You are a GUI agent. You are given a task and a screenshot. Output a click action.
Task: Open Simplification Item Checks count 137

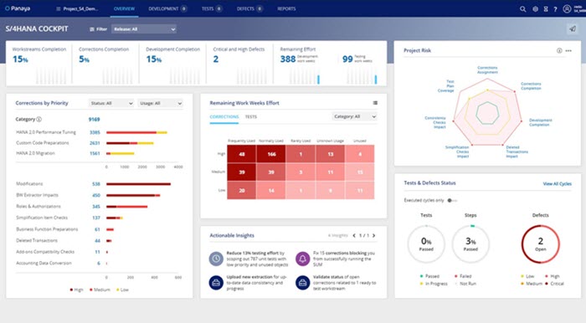click(96, 218)
